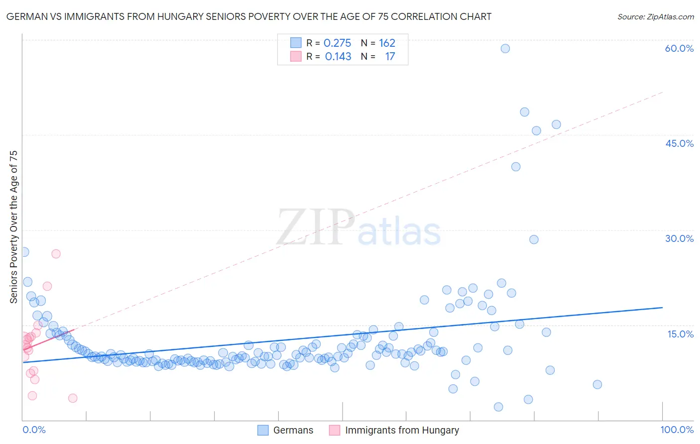
Task: Click the N = 162 statistic value
Action: pos(378,43)
